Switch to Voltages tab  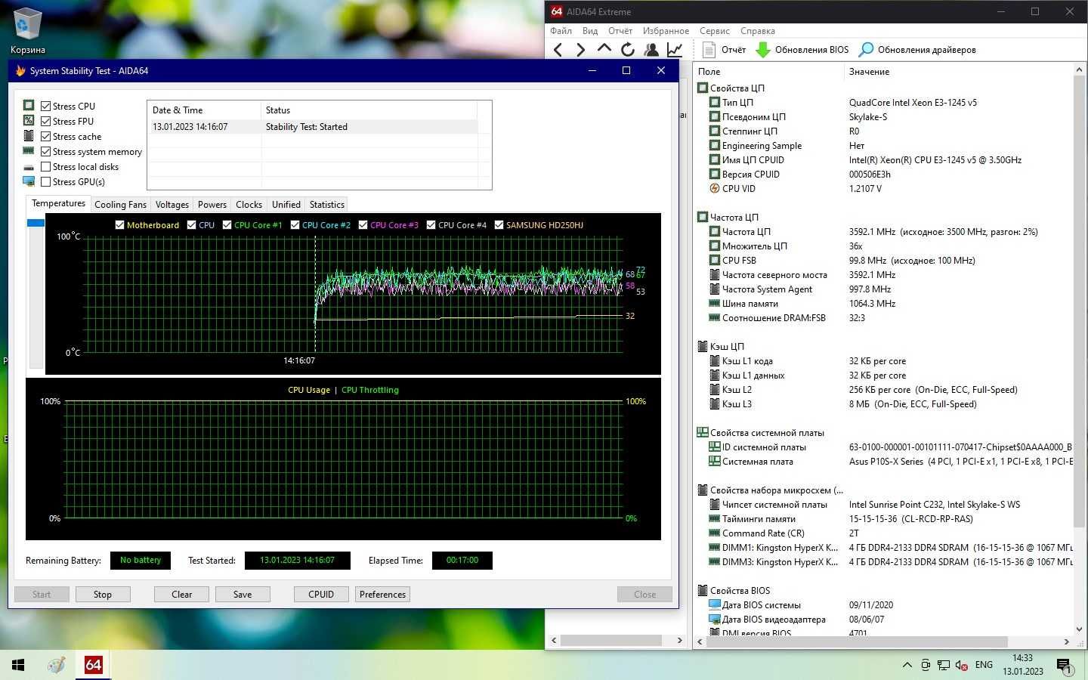172,205
